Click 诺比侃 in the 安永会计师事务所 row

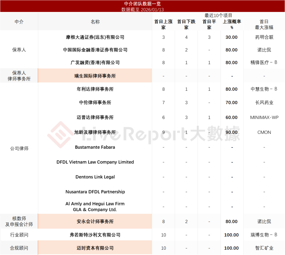pyautogui.click(x=264, y=221)
